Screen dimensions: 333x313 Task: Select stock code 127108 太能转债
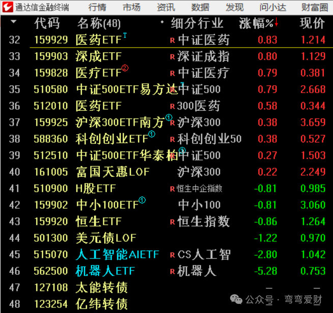point(50,288)
